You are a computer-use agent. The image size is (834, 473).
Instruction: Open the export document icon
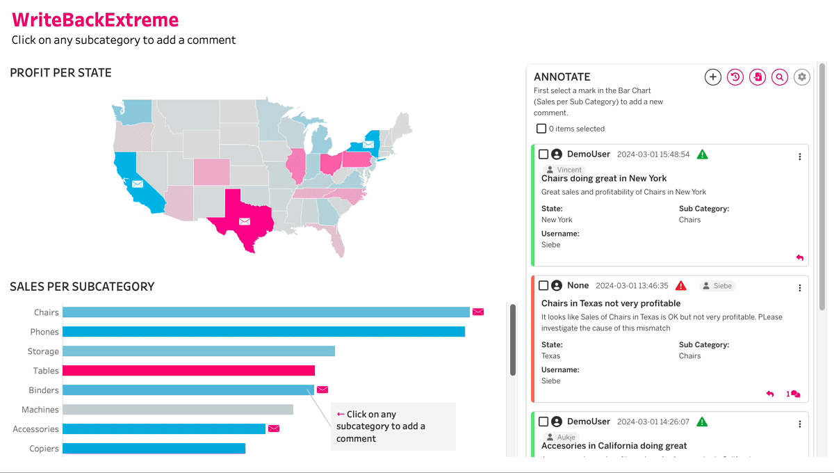point(757,77)
